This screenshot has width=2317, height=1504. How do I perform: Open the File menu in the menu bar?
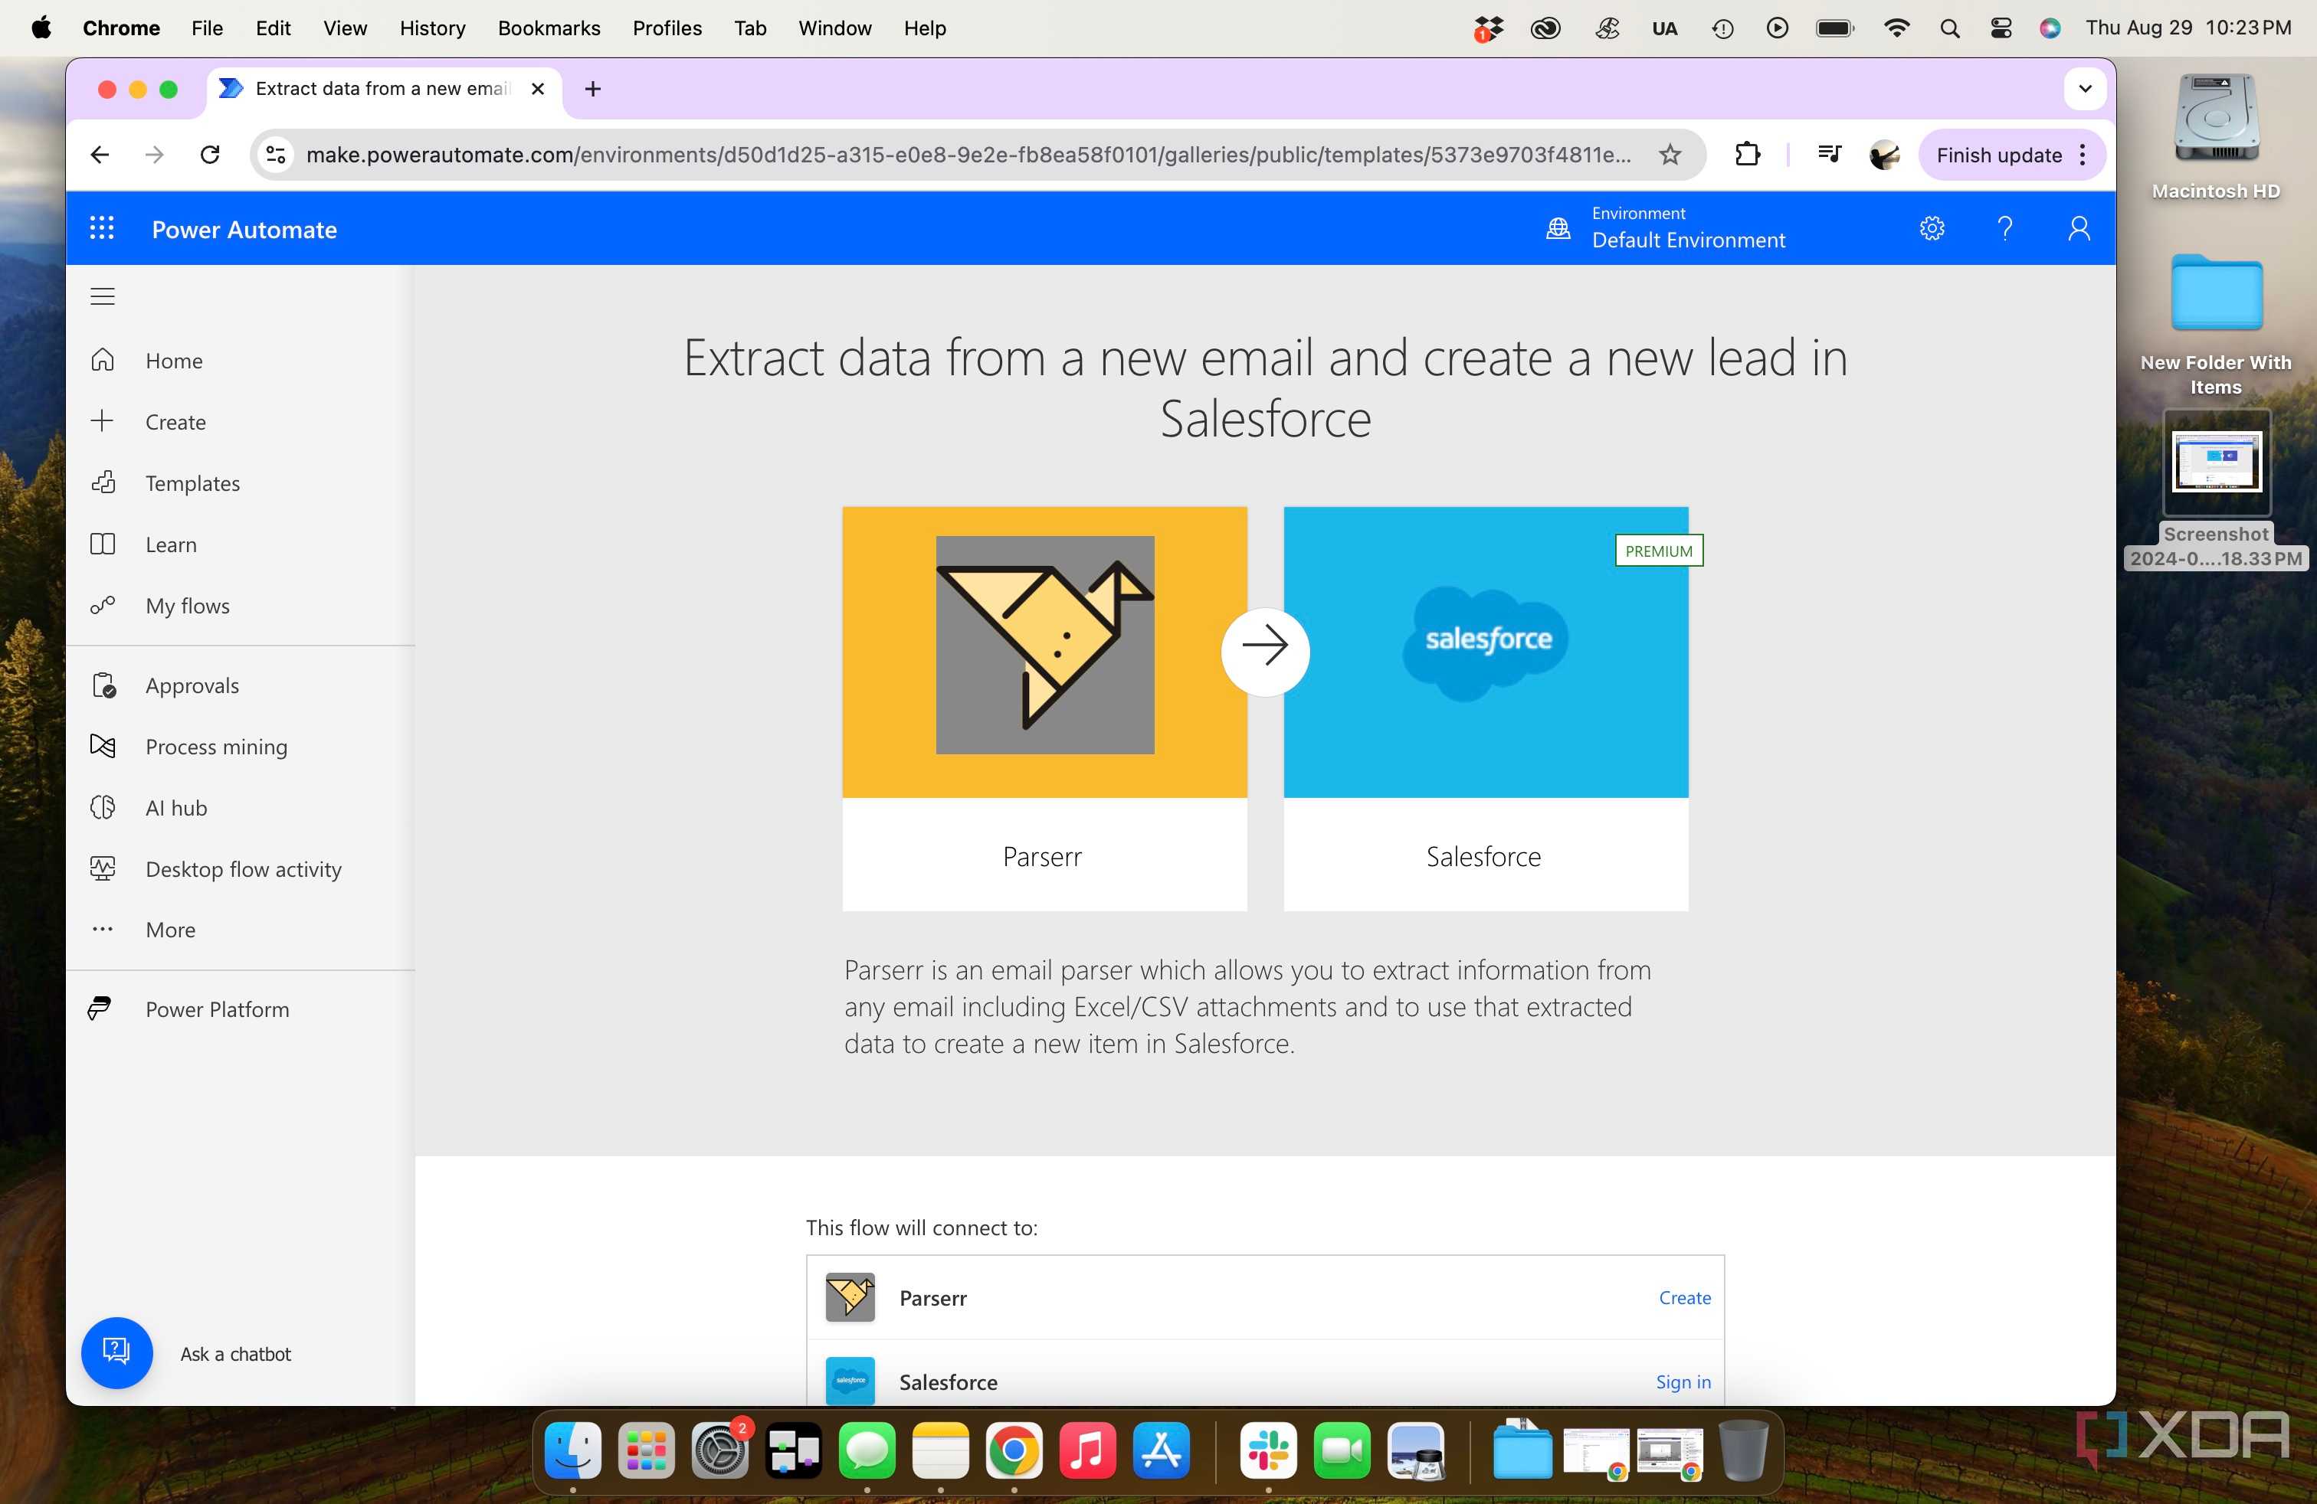pos(208,28)
